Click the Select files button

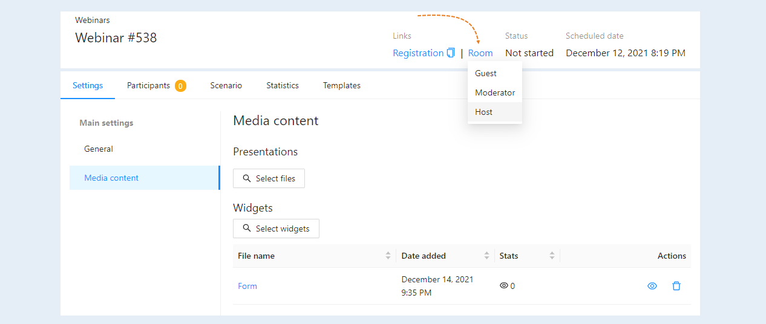click(x=269, y=178)
